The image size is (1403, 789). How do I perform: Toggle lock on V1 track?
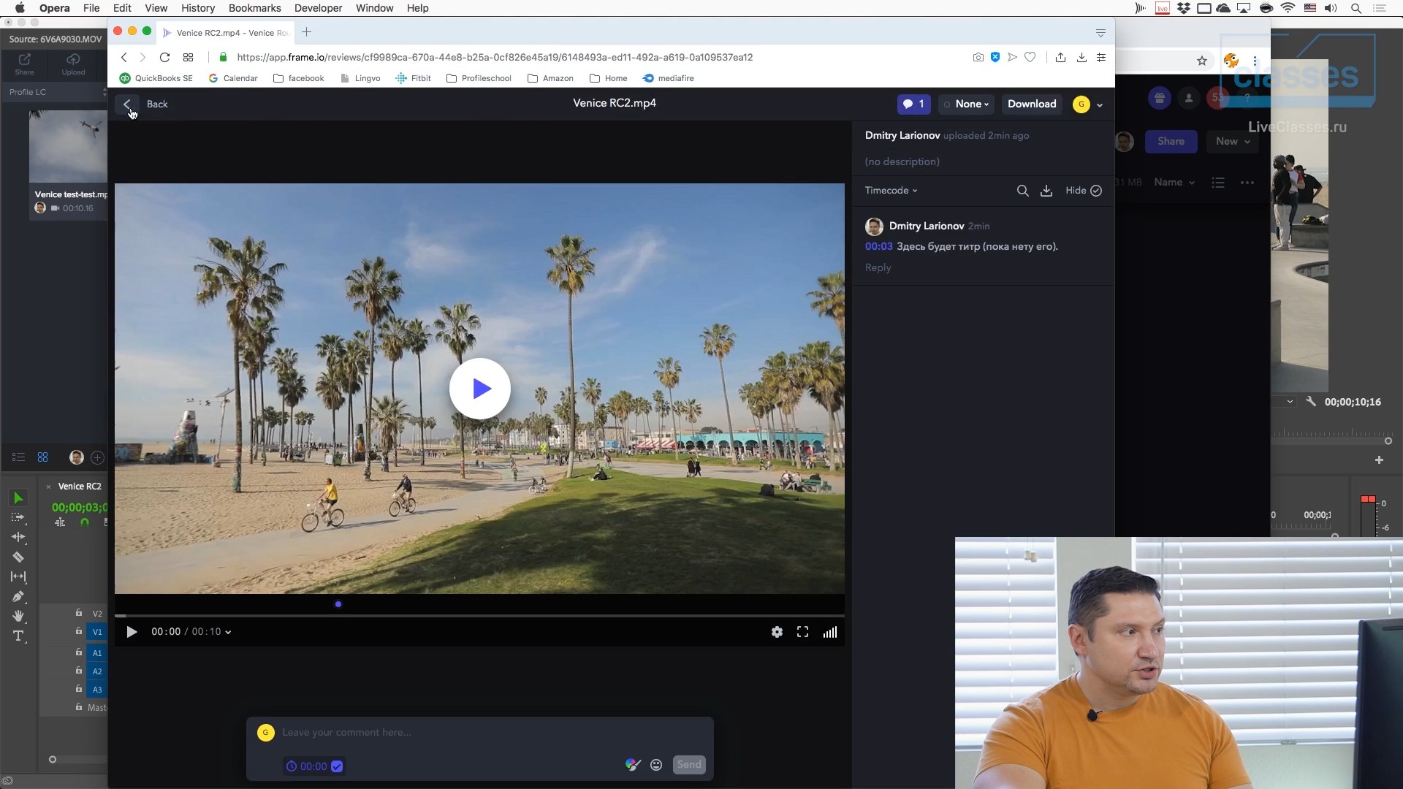pos(79,631)
